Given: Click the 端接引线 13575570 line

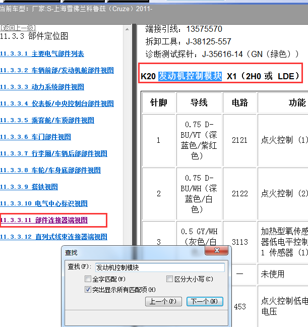Looking at the screenshot, I should coord(184,29).
